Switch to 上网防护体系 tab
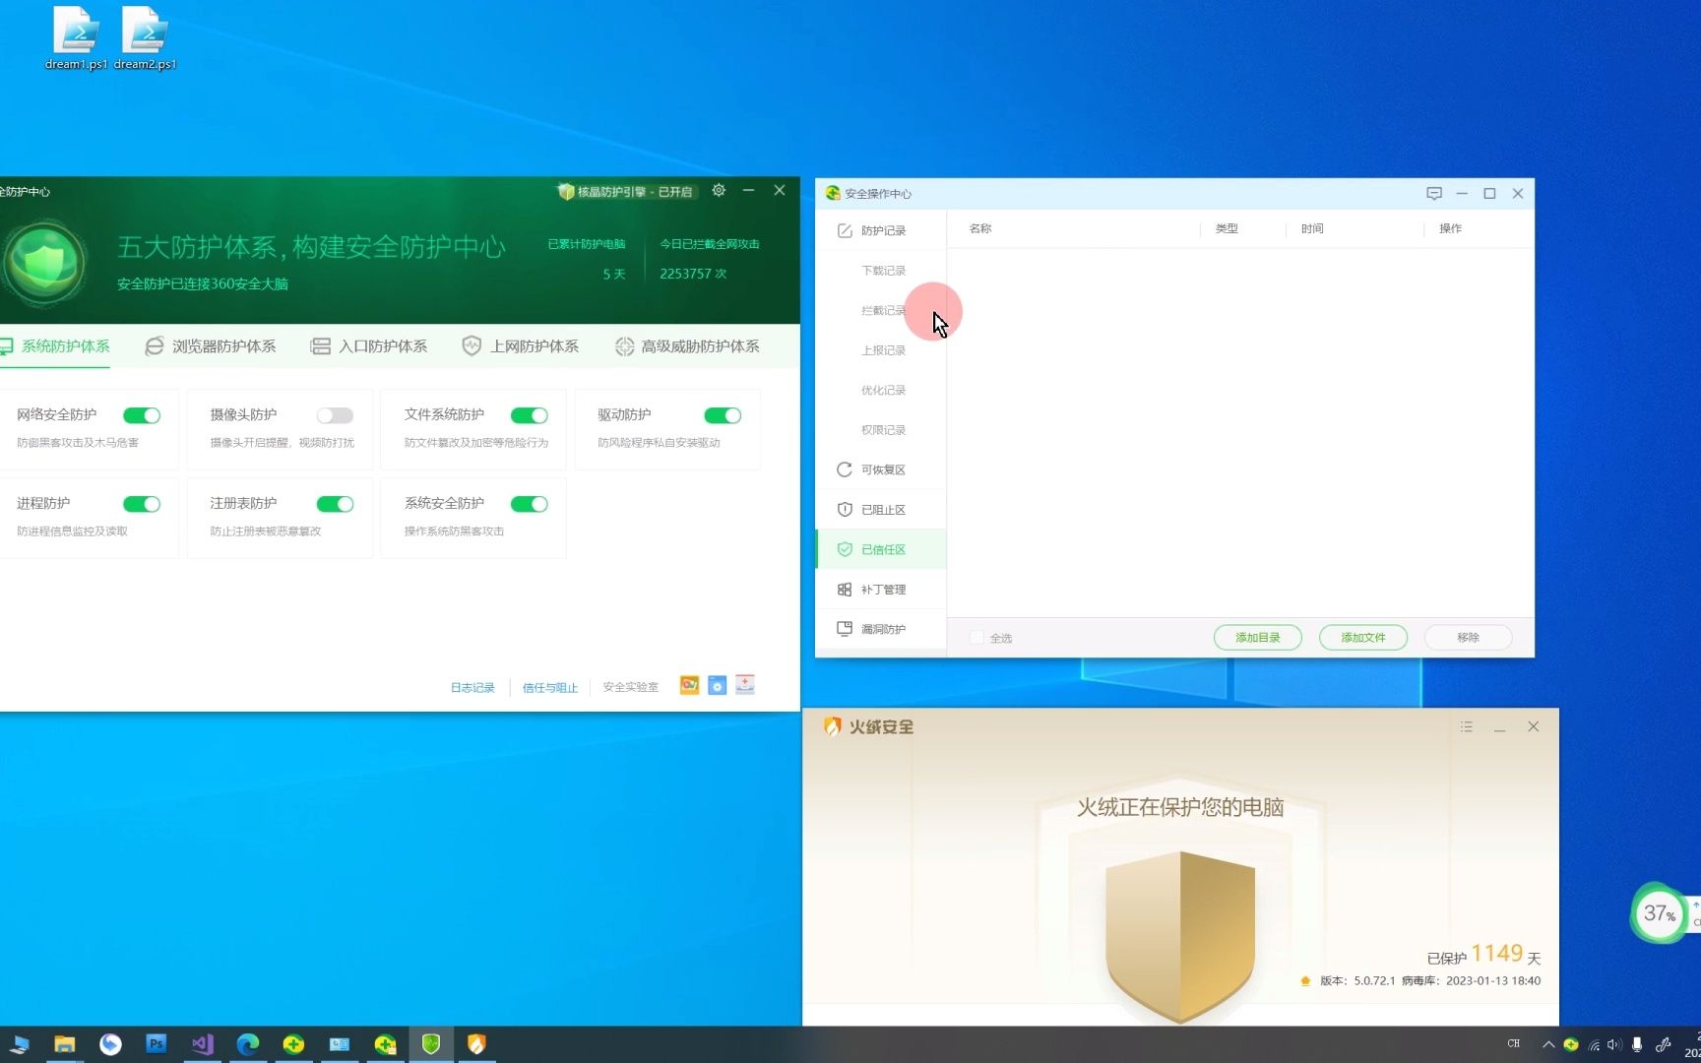The width and height of the screenshot is (1701, 1063). tap(521, 346)
